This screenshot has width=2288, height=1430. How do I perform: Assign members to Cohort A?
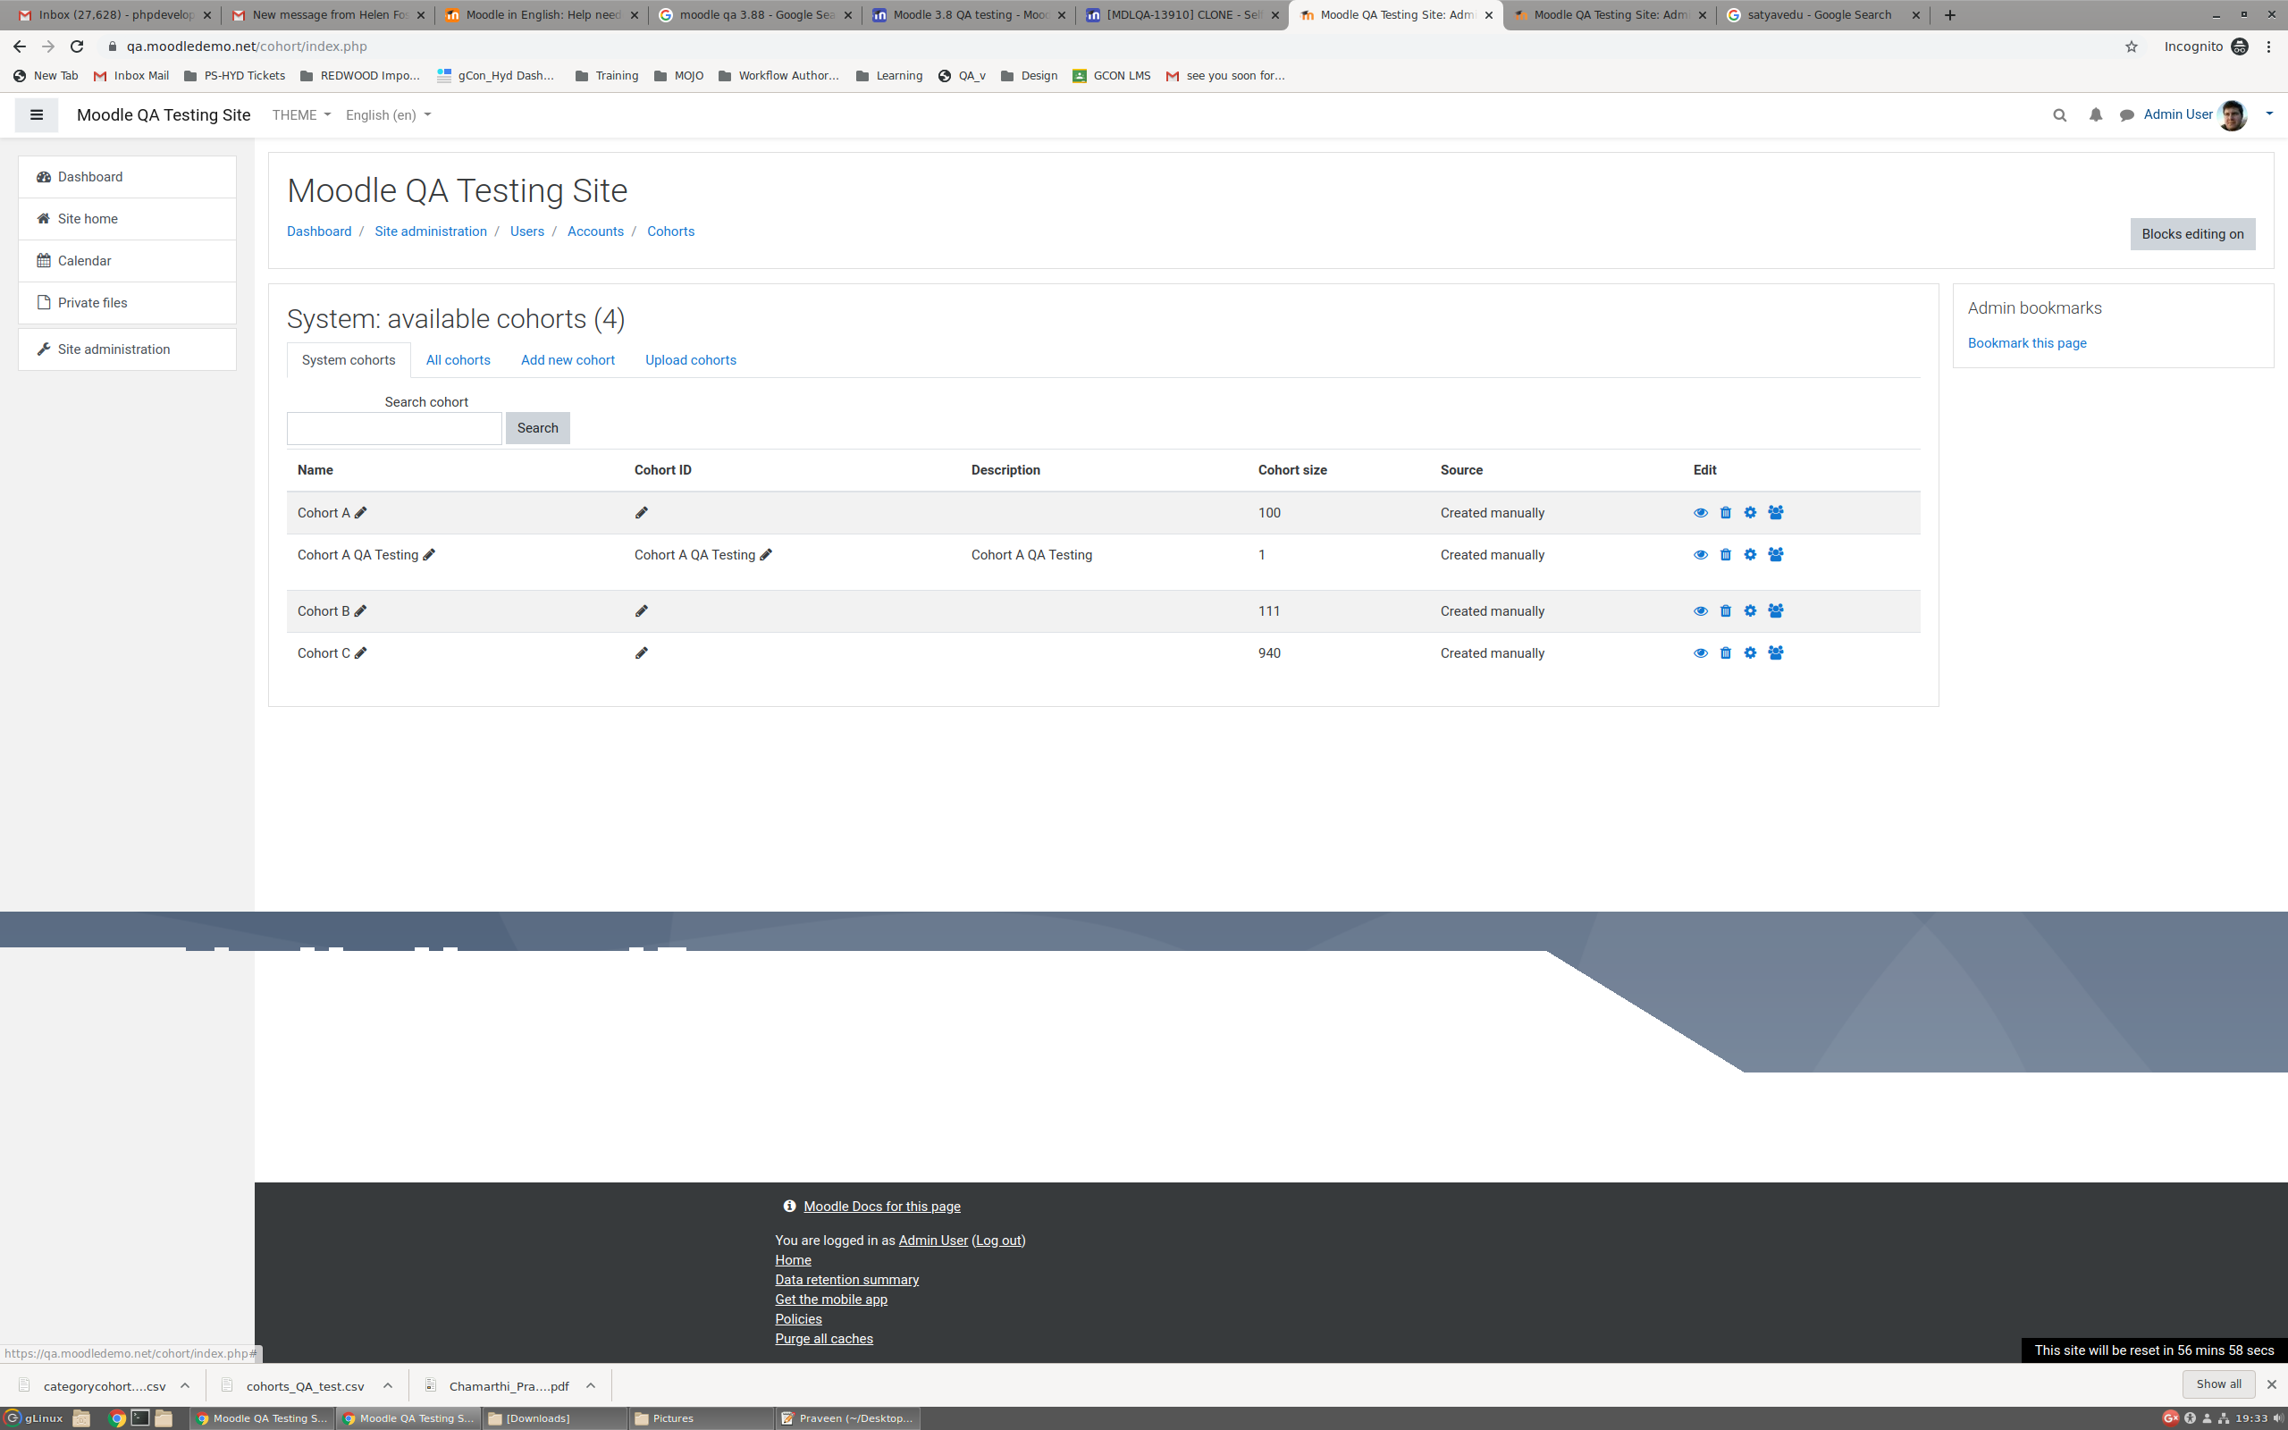click(x=1776, y=513)
